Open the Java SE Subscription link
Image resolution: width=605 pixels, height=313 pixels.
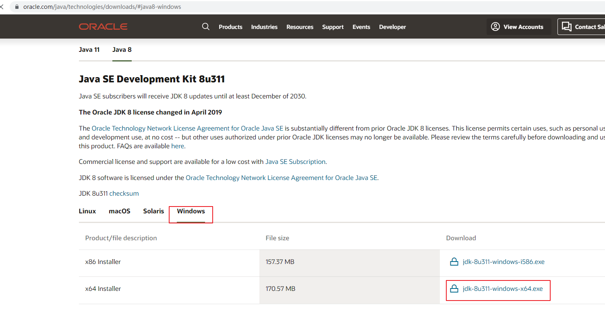[x=295, y=162]
